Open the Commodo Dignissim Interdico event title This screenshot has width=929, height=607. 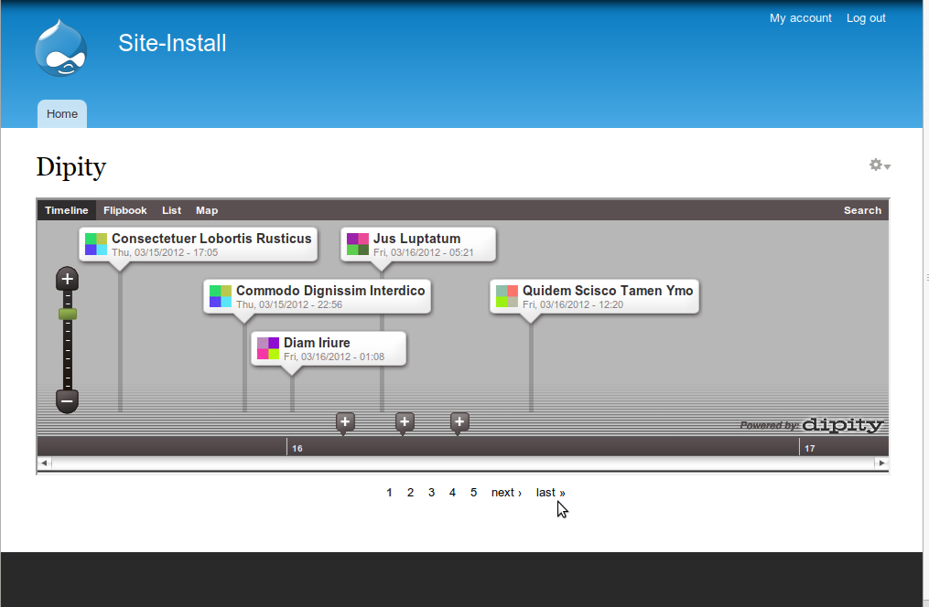(x=330, y=291)
